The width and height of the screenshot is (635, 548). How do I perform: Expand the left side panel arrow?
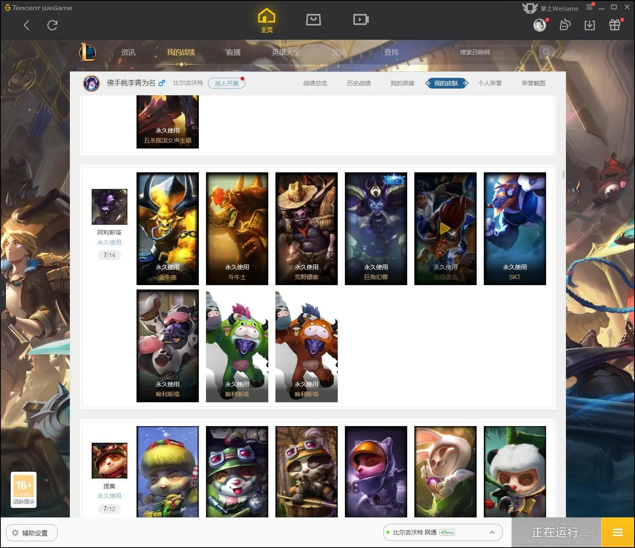3,293
